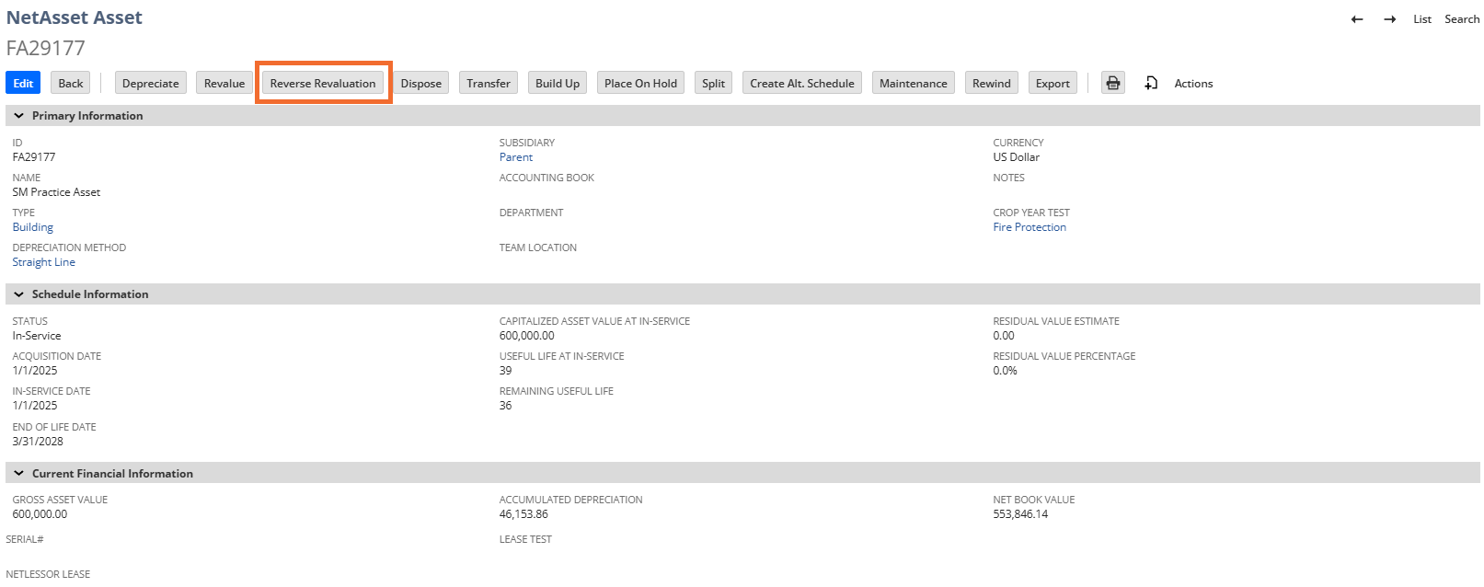Click the Depreciate button

click(x=150, y=83)
